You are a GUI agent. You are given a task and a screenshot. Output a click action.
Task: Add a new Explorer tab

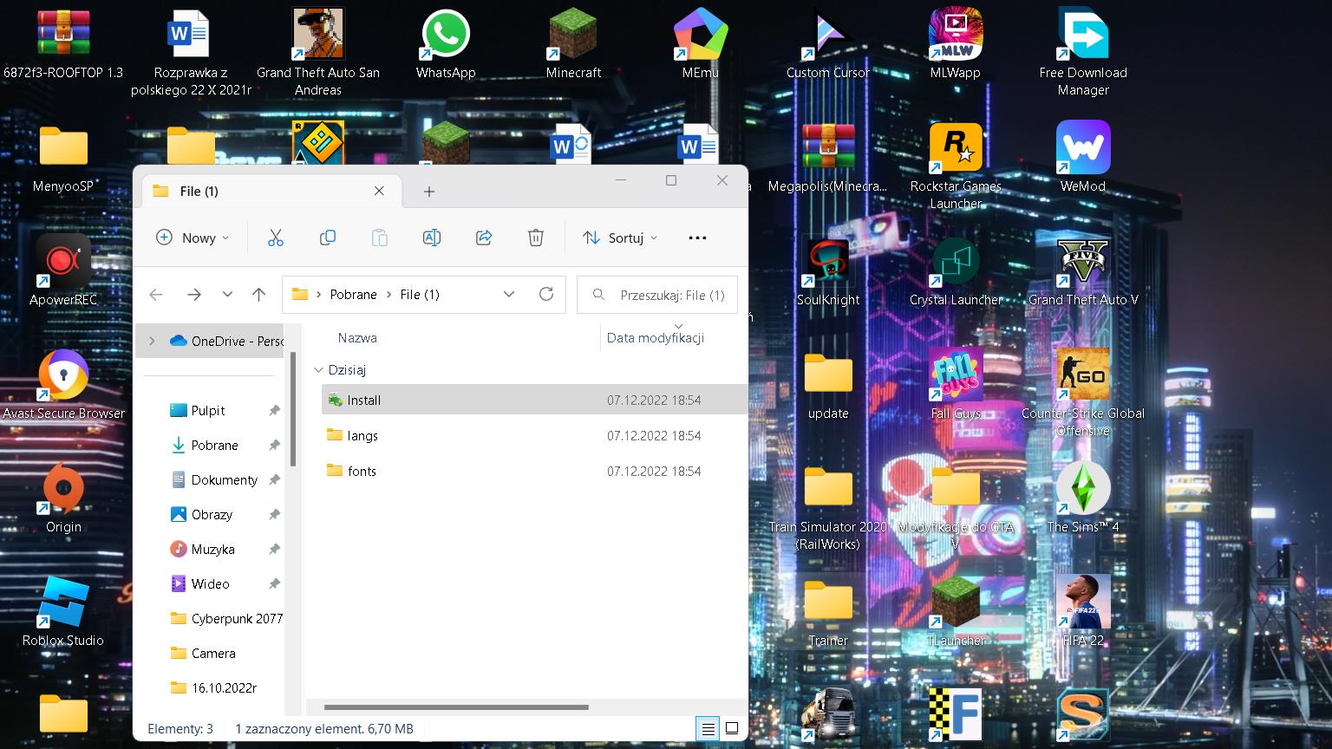pos(429,191)
